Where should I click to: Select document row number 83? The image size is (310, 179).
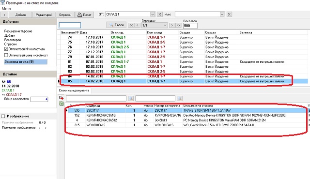pyautogui.click(x=184, y=72)
